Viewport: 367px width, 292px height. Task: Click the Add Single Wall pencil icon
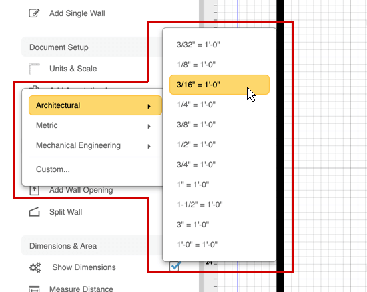tap(34, 13)
